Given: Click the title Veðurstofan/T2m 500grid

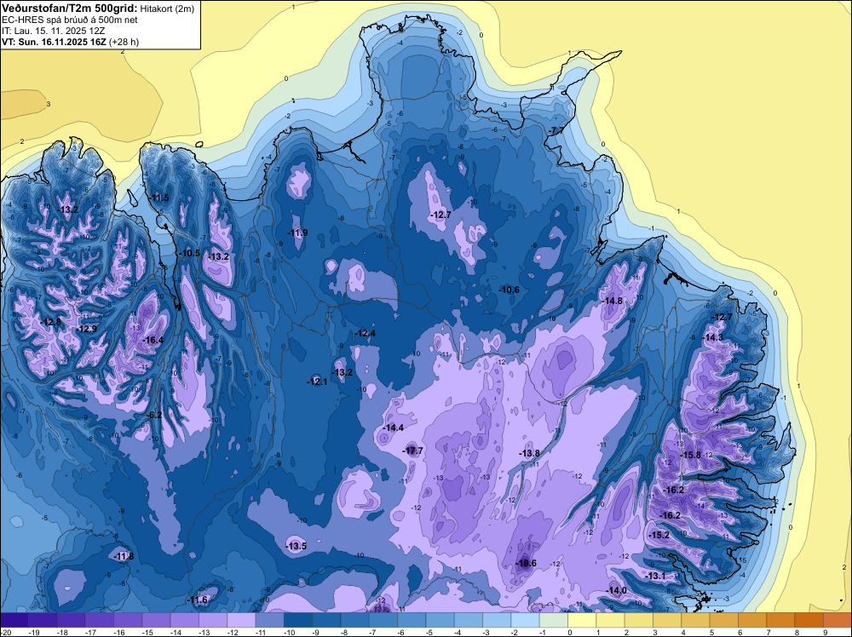Looking at the screenshot, I should 70,9.
